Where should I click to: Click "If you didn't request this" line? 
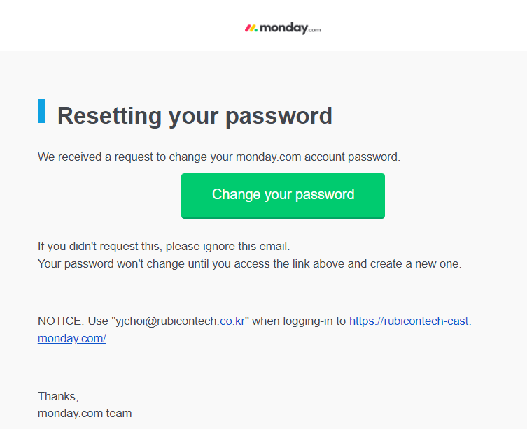tap(164, 246)
